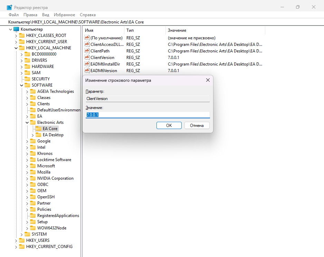The image size is (324, 257).
Task: Select the BCD00000000 key
Action: pyautogui.click(x=44, y=54)
